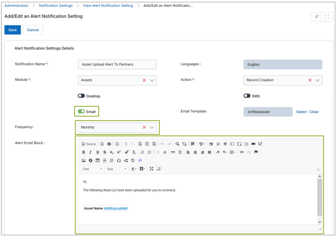Expand the Module dropdown showing Assets
This screenshot has height=236, width=336.
coord(152,80)
